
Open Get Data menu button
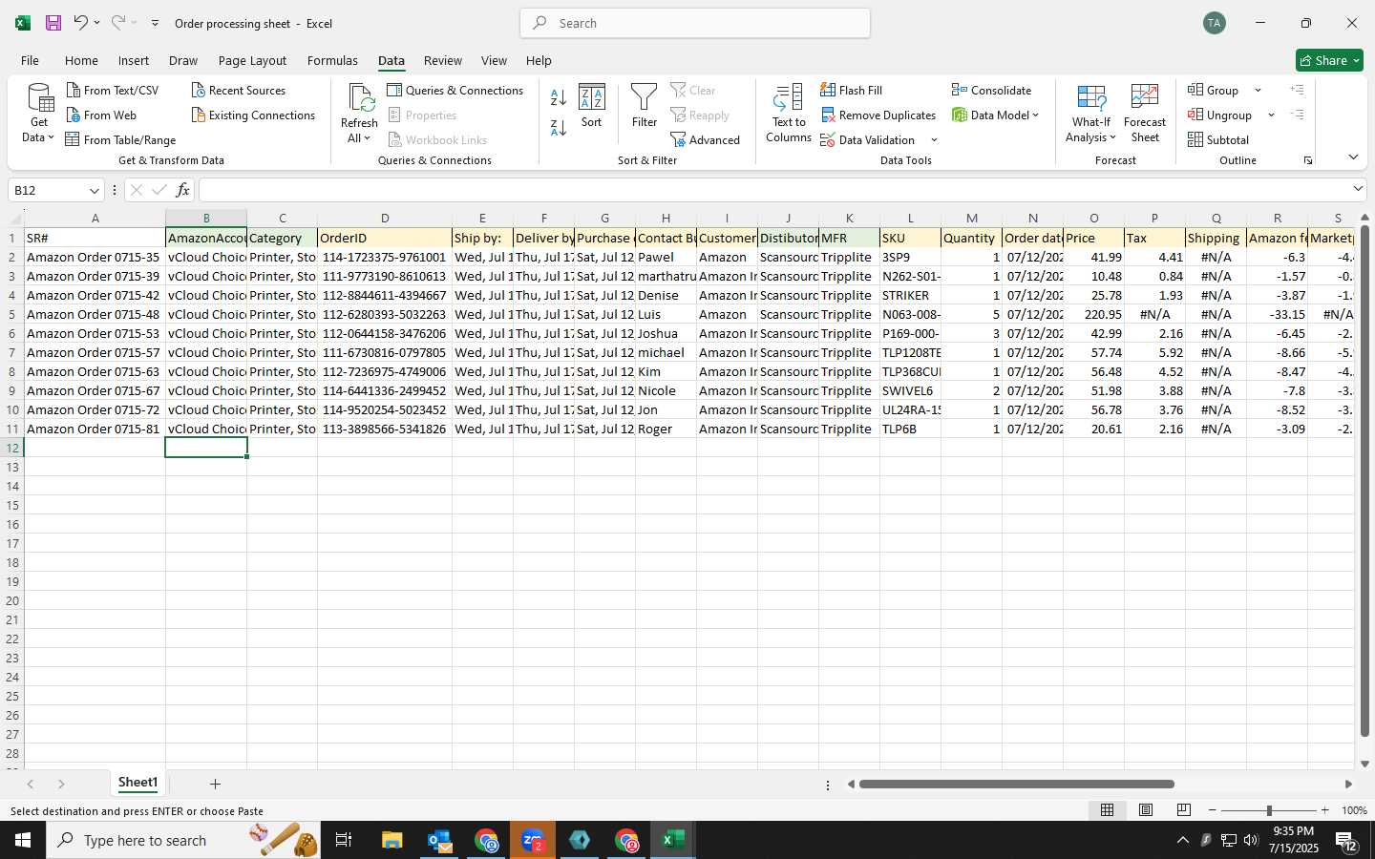click(x=39, y=113)
